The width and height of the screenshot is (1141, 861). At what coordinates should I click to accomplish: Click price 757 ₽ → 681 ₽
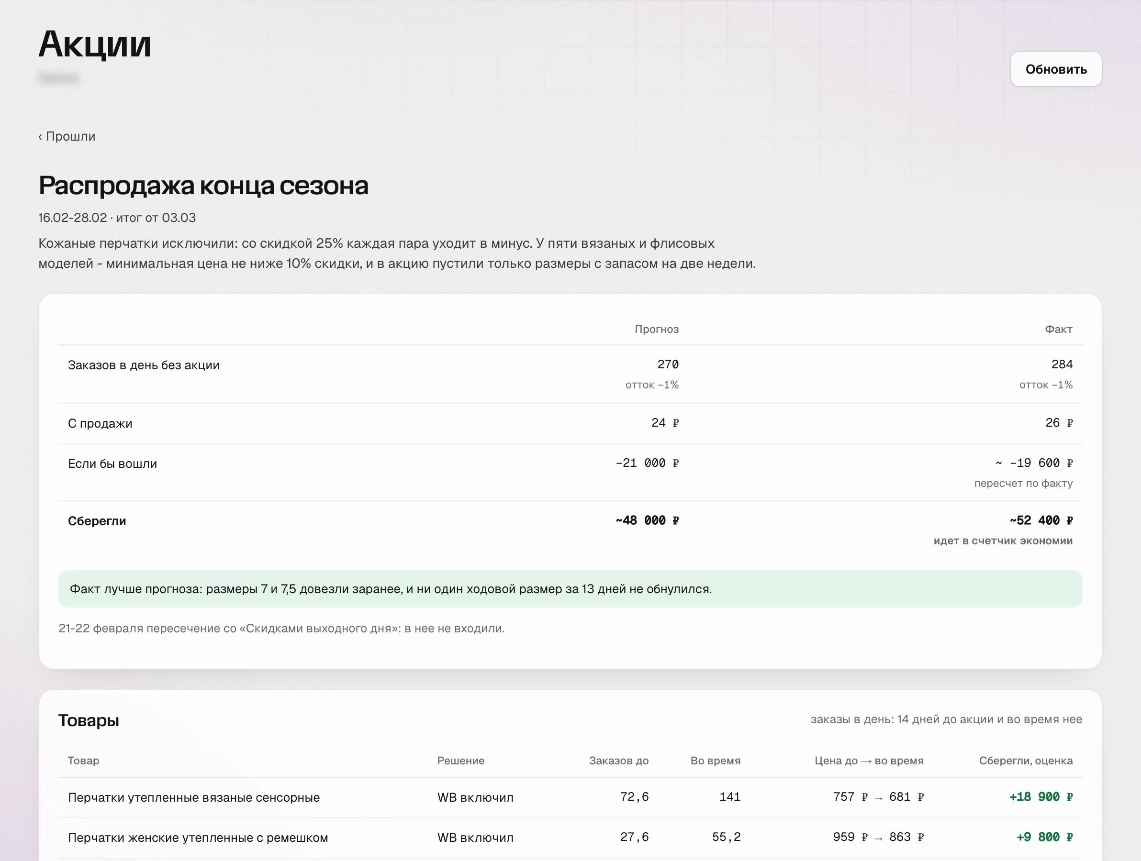pos(878,797)
